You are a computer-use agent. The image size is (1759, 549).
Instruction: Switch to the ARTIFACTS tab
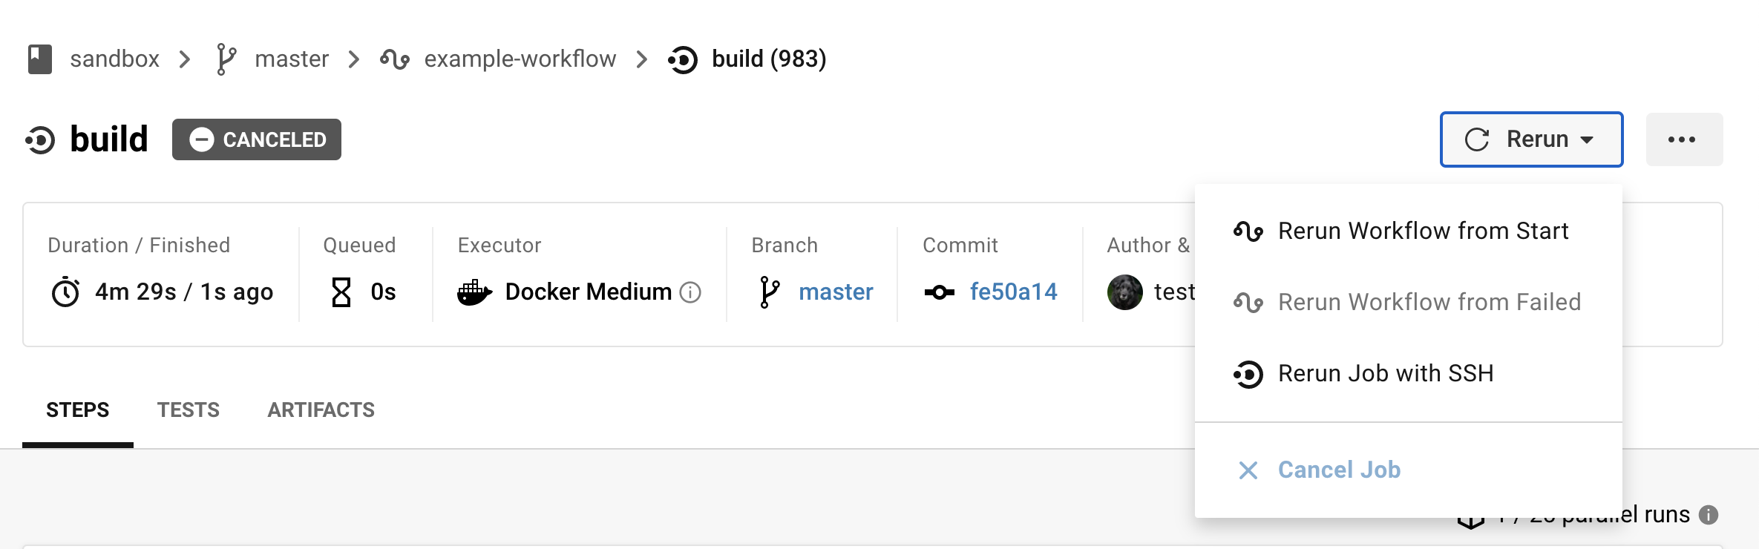pyautogui.click(x=321, y=410)
